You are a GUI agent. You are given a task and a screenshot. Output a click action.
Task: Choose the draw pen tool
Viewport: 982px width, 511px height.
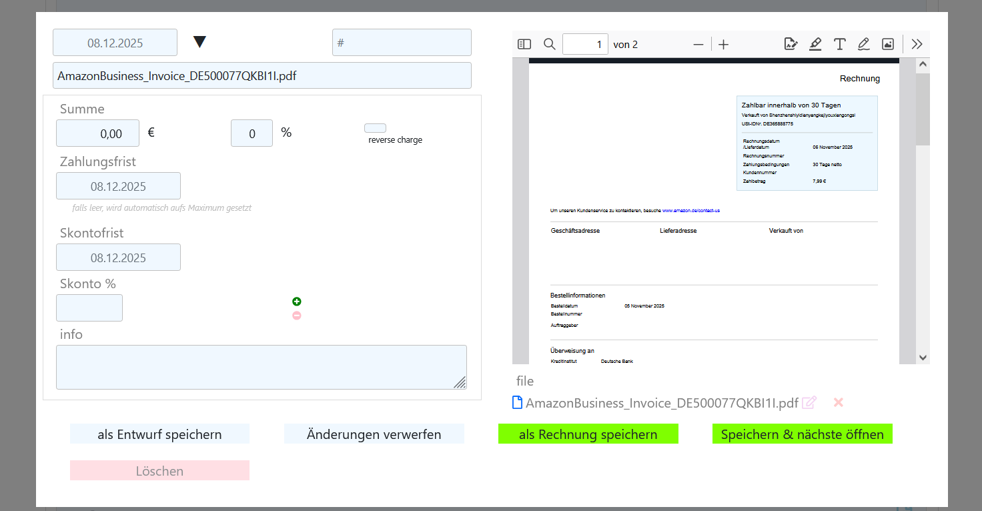[863, 44]
